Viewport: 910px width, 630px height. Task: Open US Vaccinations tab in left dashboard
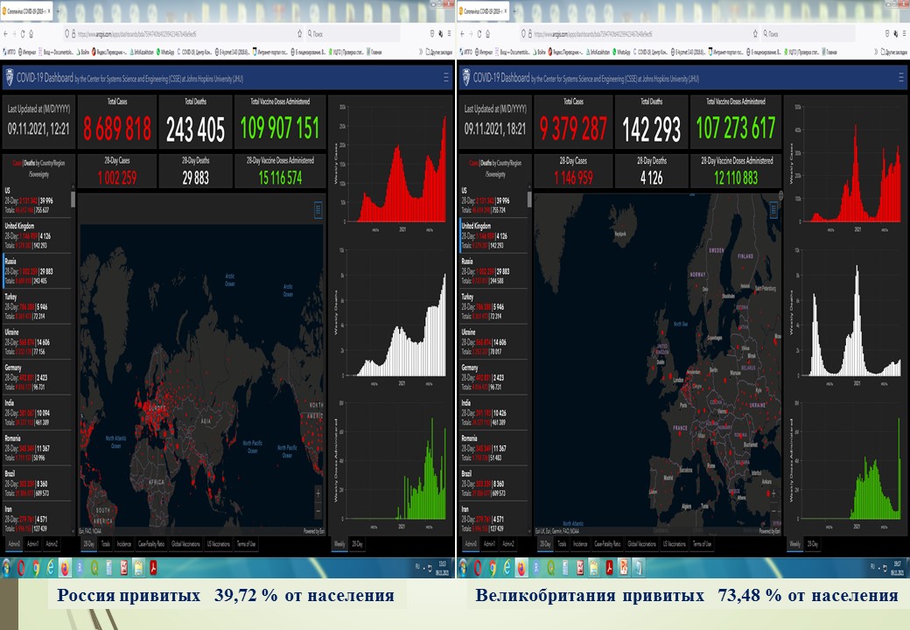tap(219, 544)
